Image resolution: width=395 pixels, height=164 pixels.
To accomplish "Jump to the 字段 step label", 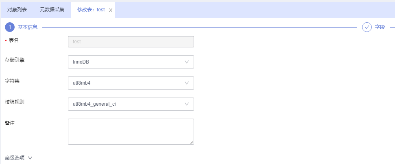I will tap(380, 27).
